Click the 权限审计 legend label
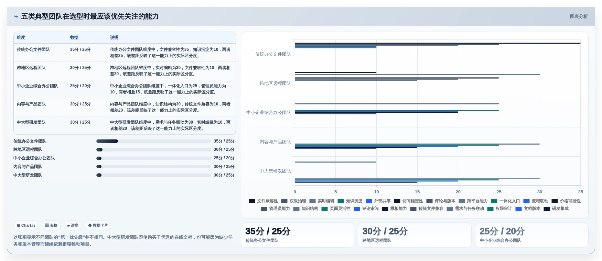 [x=504, y=209]
